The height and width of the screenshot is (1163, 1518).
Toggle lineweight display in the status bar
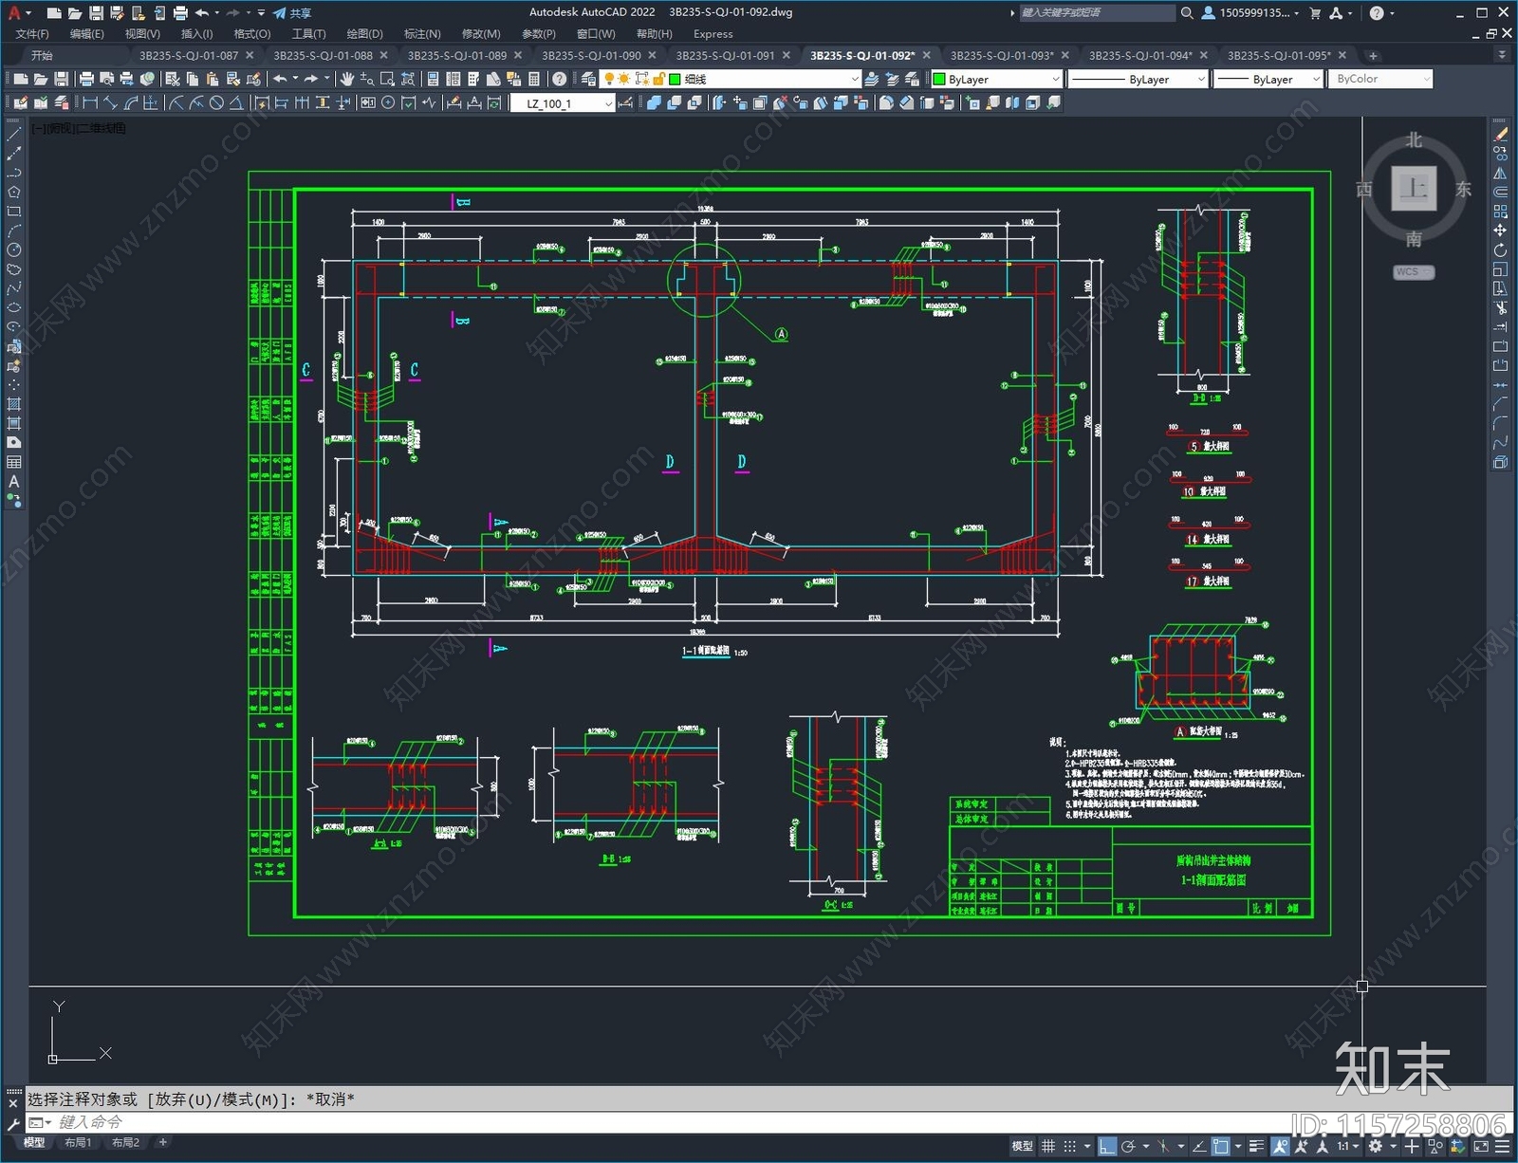(x=1257, y=1146)
